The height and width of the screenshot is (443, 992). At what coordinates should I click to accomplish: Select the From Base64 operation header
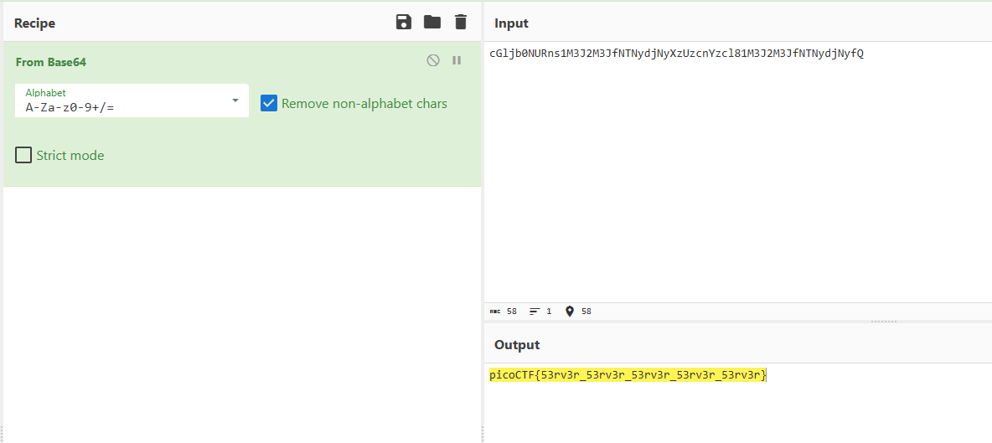click(50, 62)
